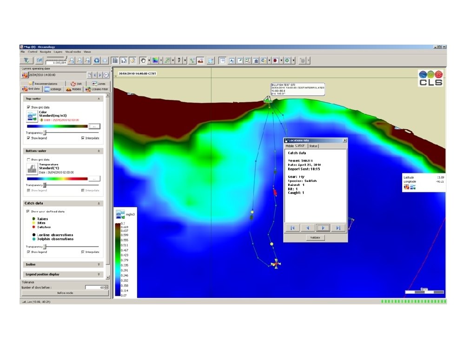Open dropdown arrow next to red record icon
Viewport: 476px width, 357px height.
click(x=281, y=60)
